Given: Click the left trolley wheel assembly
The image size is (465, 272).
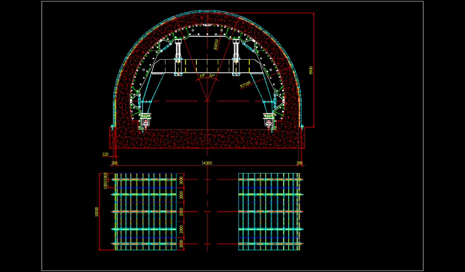Looking at the screenshot, I should tap(145, 122).
